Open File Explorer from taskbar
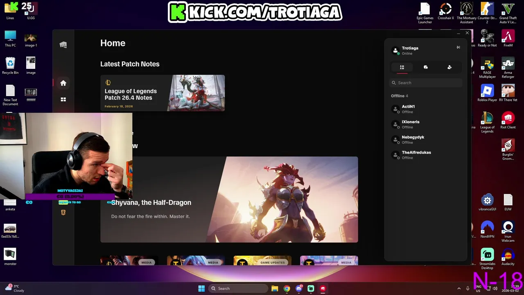 coord(275,288)
